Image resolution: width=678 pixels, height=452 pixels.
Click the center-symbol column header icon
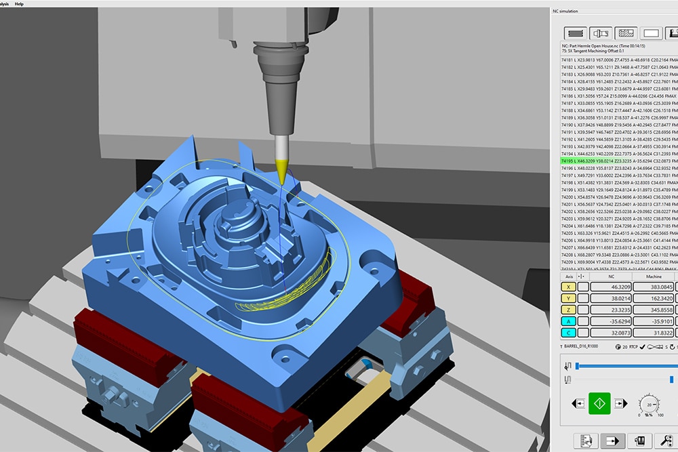(x=581, y=276)
